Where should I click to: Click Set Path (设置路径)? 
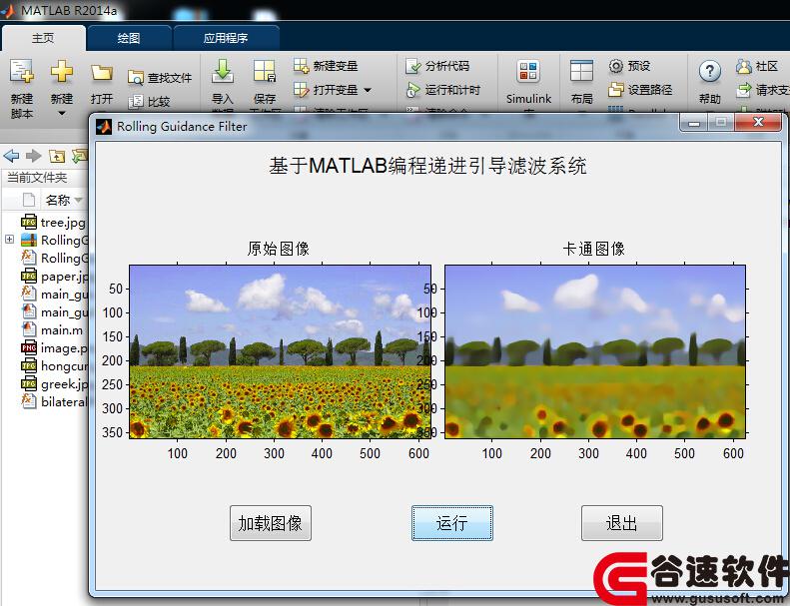point(640,90)
